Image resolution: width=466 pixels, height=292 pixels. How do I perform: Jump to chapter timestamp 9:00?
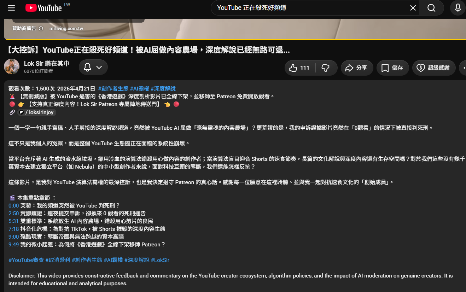(13, 236)
